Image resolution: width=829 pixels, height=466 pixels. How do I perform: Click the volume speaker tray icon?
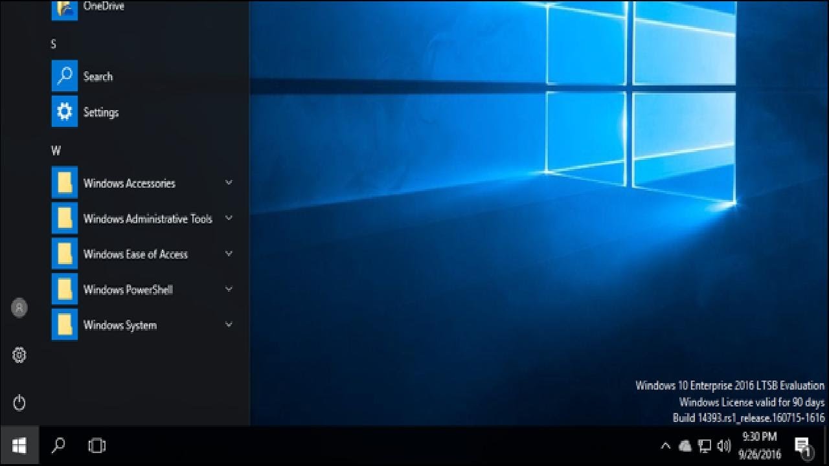click(724, 446)
